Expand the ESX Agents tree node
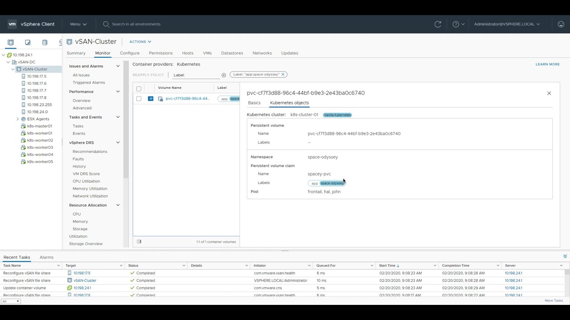 17,119
